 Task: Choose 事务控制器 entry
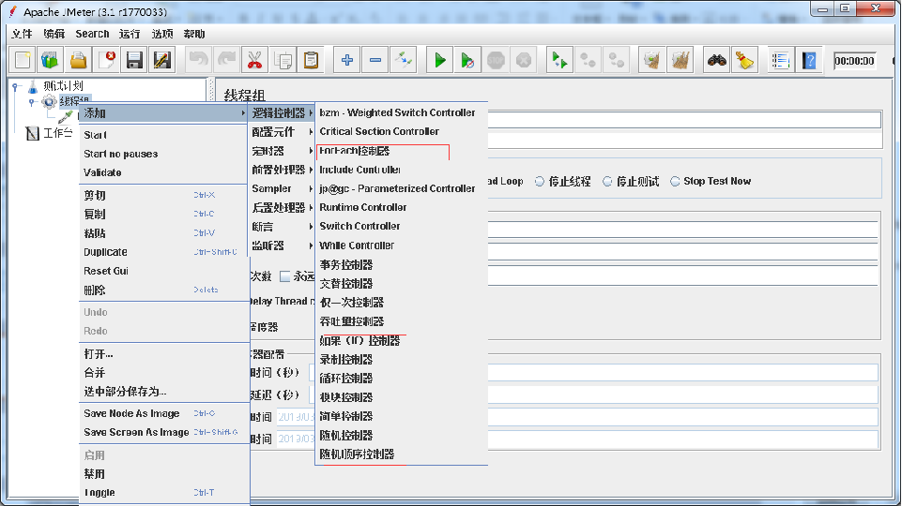(x=402, y=265)
